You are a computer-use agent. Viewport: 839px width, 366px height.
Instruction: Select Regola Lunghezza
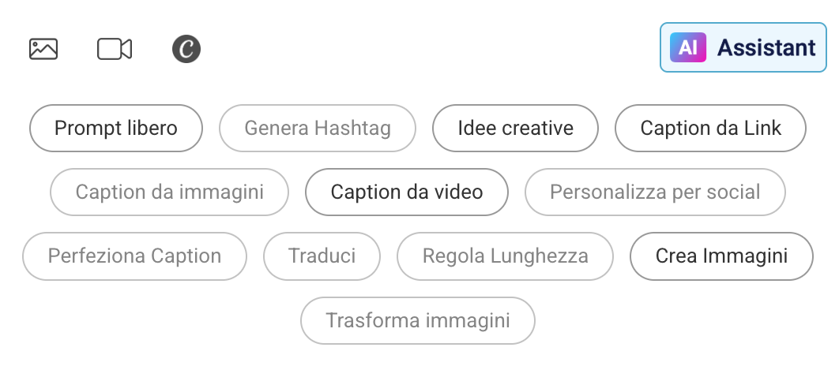[x=505, y=256]
